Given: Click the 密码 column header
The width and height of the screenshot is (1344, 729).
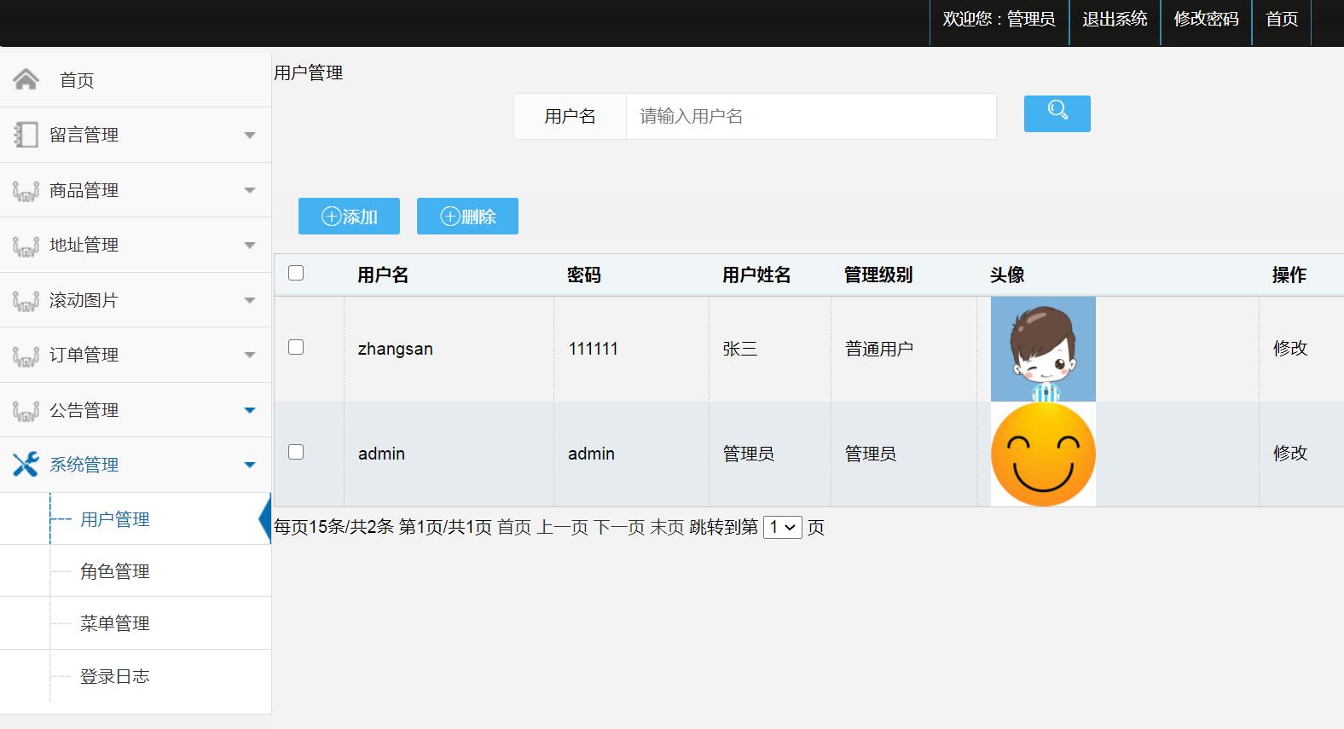Looking at the screenshot, I should point(584,275).
